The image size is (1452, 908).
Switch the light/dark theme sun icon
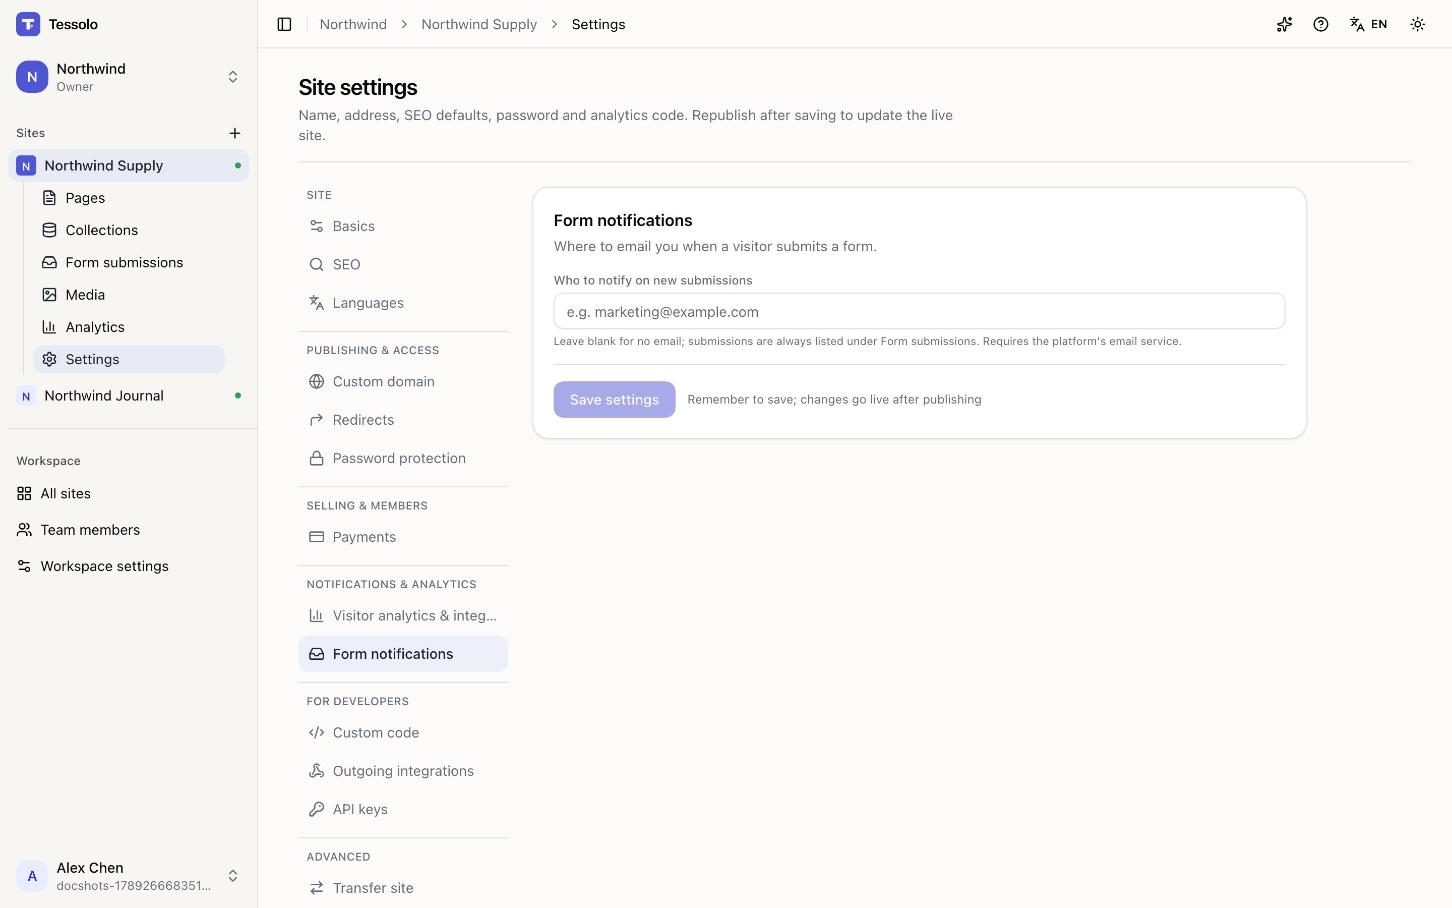click(x=1417, y=24)
